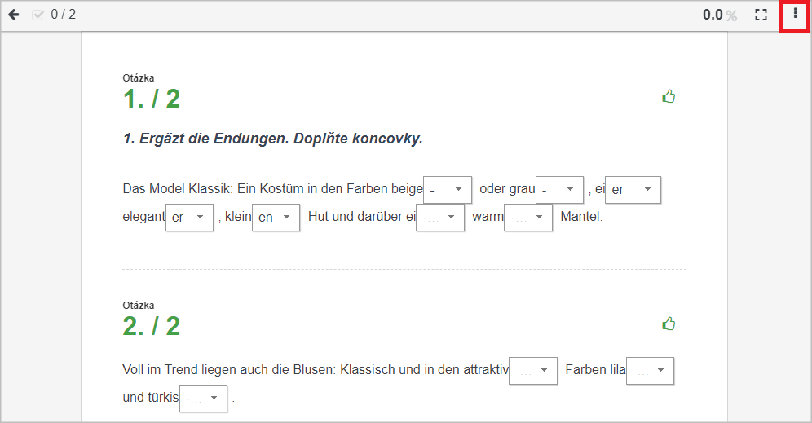Open the empty dropdown after "lila"
Image resolution: width=812 pixels, height=423 pixels.
650,371
